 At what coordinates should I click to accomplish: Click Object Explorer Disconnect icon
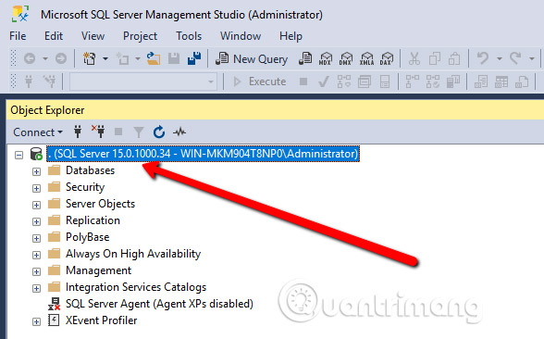point(98,132)
